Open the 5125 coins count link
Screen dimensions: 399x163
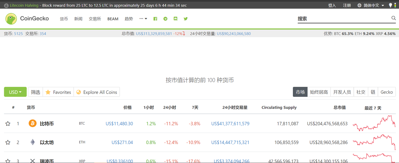[18, 34]
